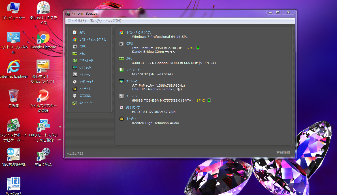
Task: Select ごみ箱 recycle bin icon
Action: 14,98
